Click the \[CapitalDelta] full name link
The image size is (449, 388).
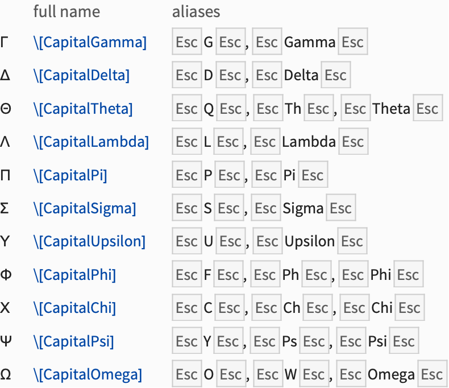(81, 75)
